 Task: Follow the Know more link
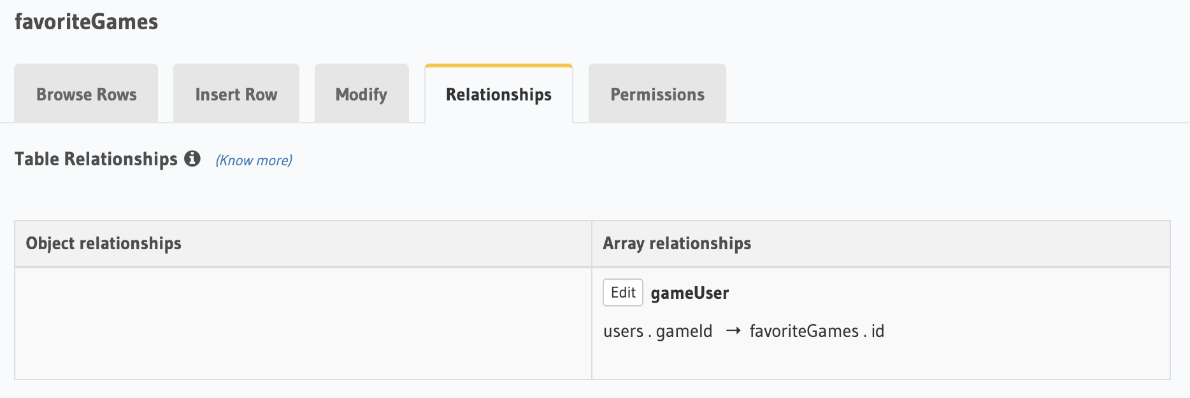[x=254, y=160]
